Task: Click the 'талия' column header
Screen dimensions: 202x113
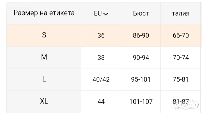Action: point(181,13)
